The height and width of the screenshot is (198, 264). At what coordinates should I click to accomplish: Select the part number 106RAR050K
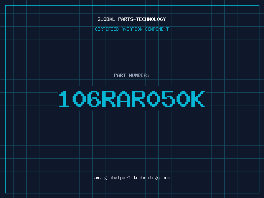coord(132,99)
